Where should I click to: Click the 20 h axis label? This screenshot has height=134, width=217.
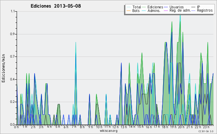click(x=181, y=127)
